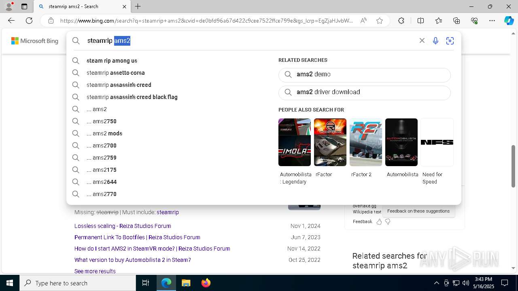
Task: Go back to the previous page
Action: pos(11,21)
